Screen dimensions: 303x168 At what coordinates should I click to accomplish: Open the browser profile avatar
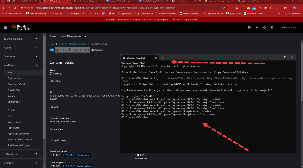pos(294,8)
